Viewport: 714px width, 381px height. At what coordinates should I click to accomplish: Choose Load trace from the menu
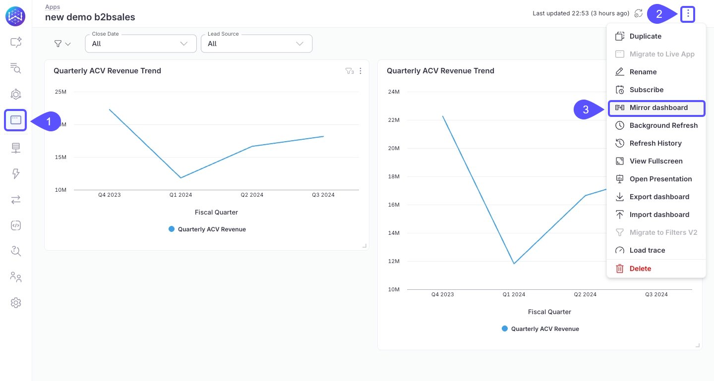pyautogui.click(x=656, y=250)
